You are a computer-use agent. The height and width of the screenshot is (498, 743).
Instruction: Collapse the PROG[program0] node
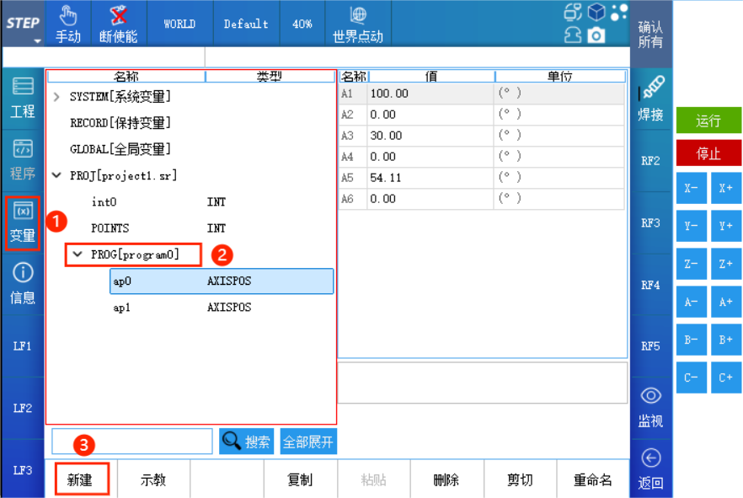click(x=78, y=254)
